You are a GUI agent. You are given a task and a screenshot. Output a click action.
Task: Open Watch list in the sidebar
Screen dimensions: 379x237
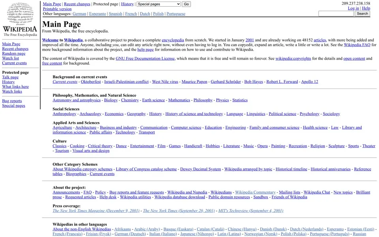click(10, 58)
